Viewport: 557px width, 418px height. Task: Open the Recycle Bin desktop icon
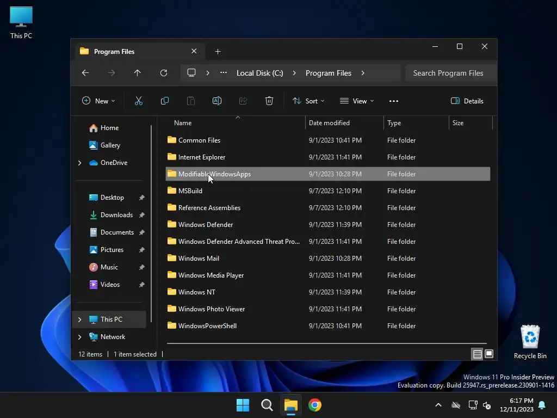(x=530, y=342)
